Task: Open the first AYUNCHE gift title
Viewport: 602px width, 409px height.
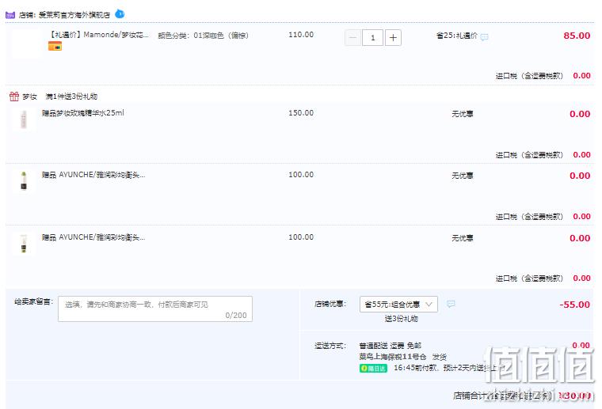Action: 93,175
